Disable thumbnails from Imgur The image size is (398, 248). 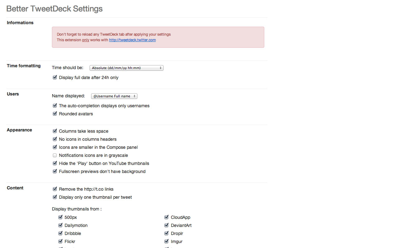(x=167, y=241)
